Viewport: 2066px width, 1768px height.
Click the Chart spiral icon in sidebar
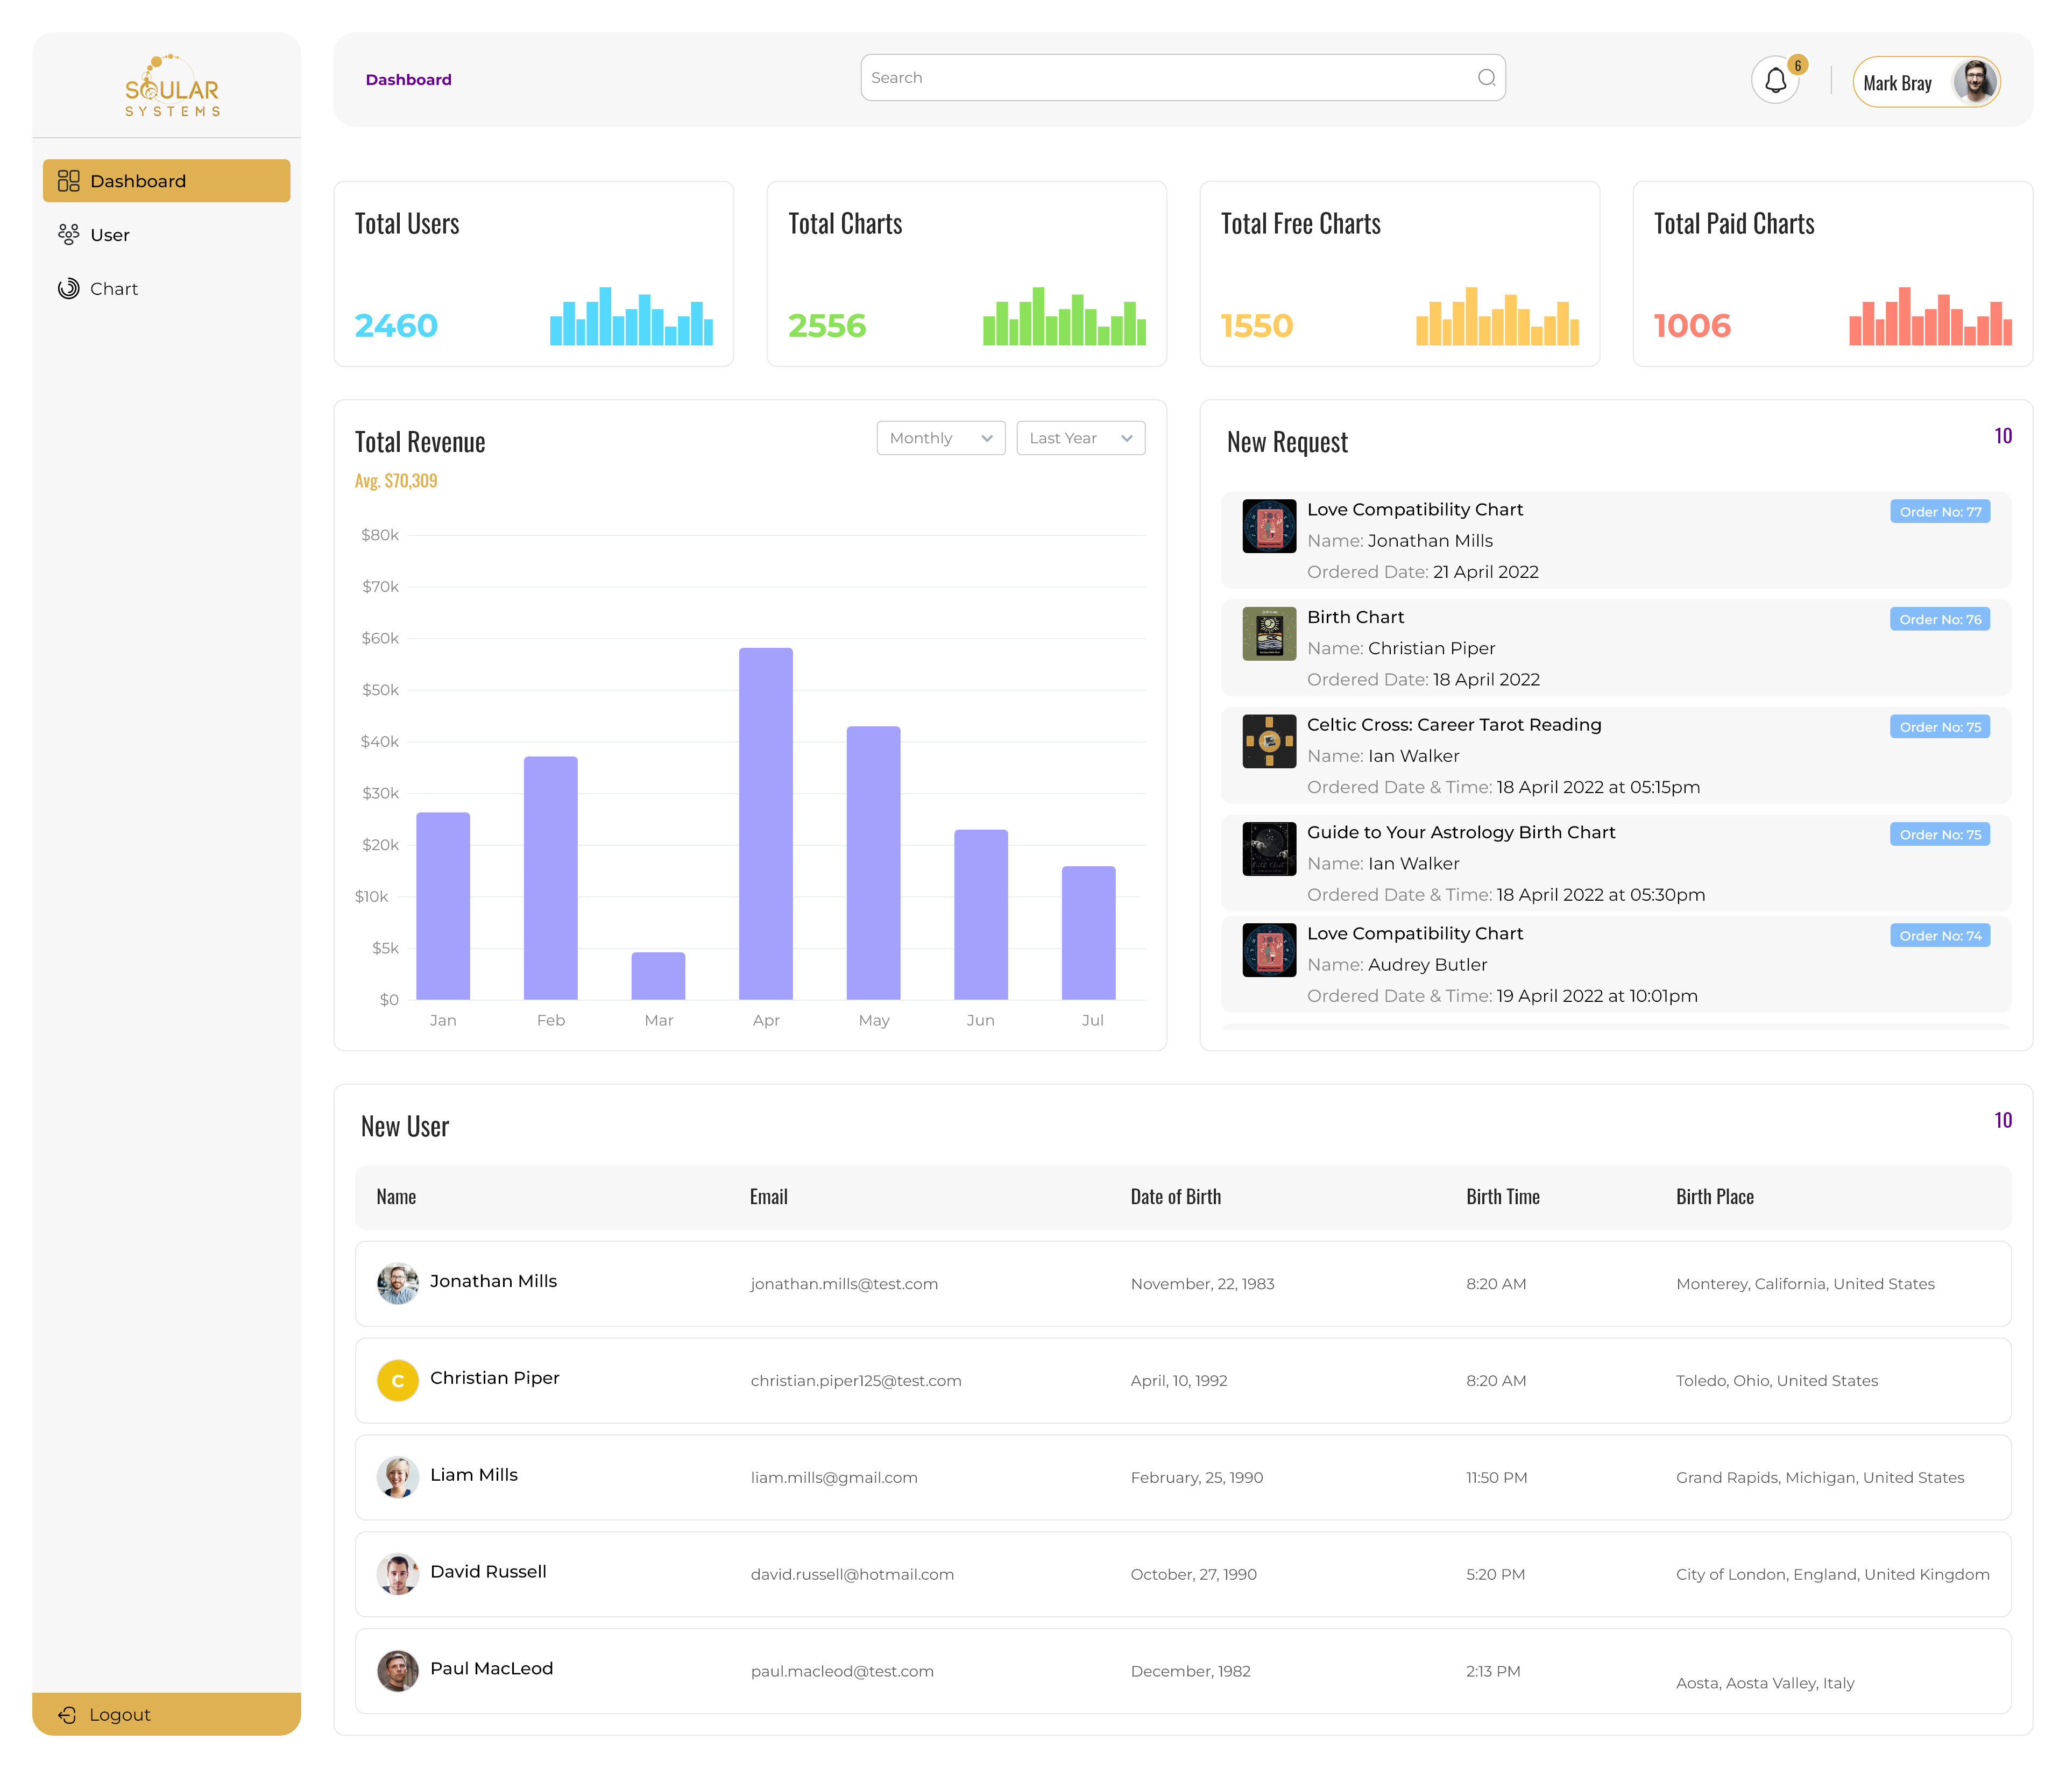[68, 288]
